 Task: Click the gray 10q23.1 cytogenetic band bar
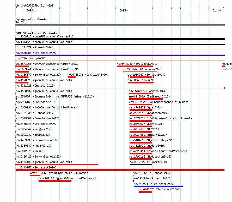120,25
